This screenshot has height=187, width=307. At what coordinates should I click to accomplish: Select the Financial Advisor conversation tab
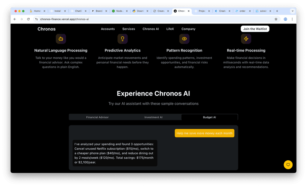pyautogui.click(x=97, y=117)
